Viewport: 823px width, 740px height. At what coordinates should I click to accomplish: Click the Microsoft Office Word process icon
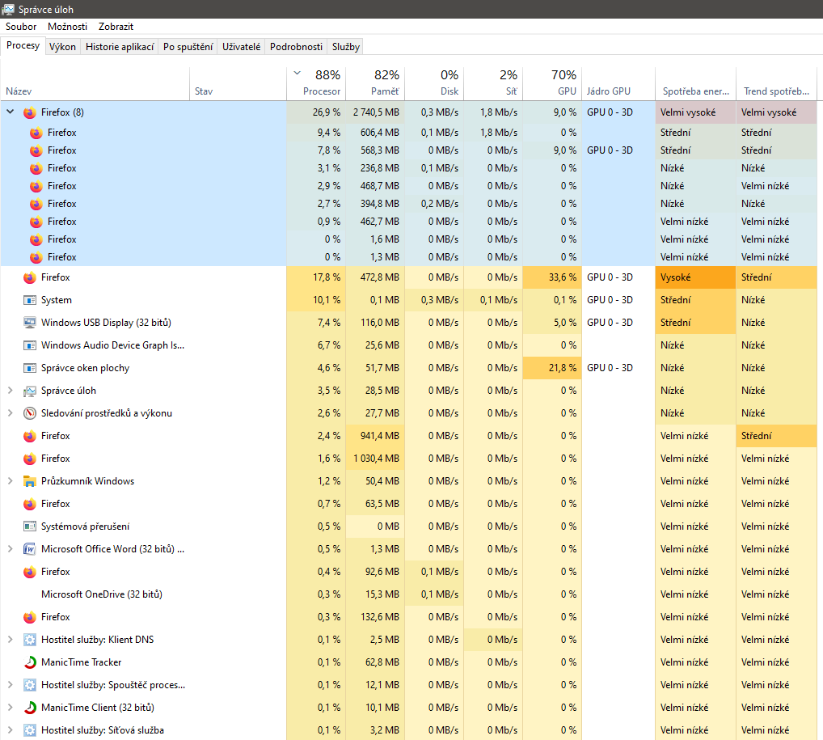point(30,549)
